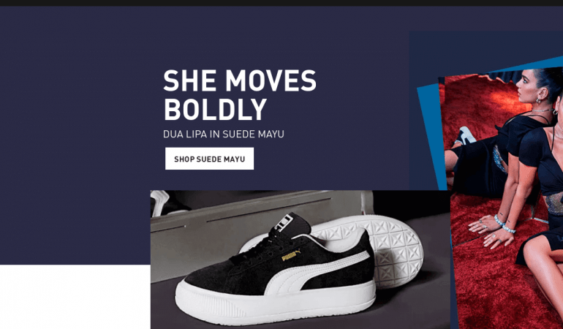The width and height of the screenshot is (563, 329).
Task: Select the model's earring in the photo
Action: tap(539, 100)
